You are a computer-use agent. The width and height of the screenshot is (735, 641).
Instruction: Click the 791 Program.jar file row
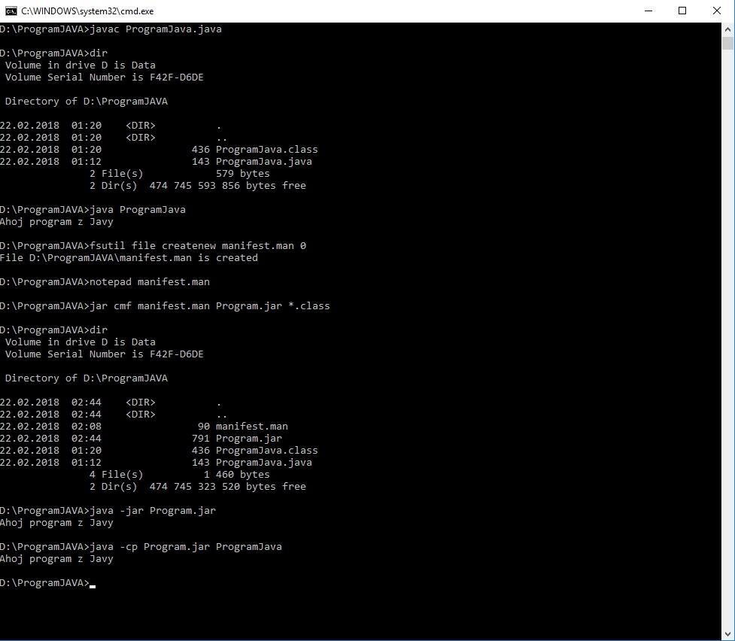coord(141,439)
